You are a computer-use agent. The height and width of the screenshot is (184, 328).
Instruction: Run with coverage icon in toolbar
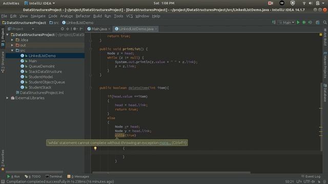click(310, 22)
